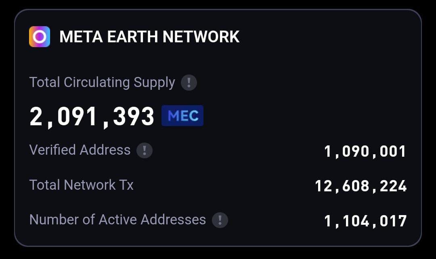Click the Total Circulating Supply label
This screenshot has height=259, width=436.
click(x=102, y=82)
